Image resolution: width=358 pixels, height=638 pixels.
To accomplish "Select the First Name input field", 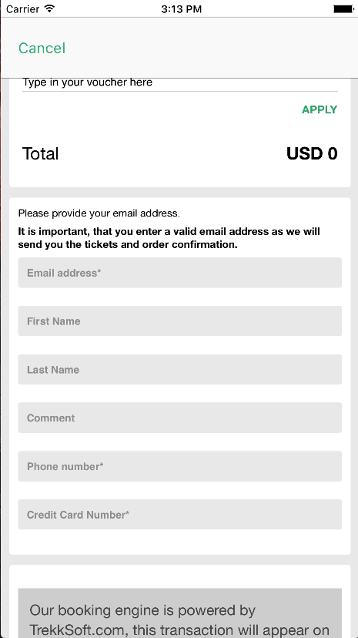I will pos(180,321).
